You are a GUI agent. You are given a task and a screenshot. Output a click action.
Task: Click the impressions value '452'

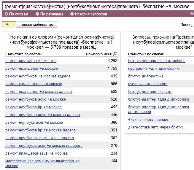114,107
